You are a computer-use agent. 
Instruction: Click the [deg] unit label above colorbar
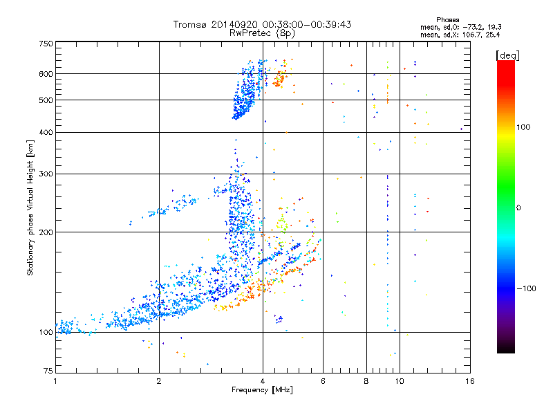(507, 55)
